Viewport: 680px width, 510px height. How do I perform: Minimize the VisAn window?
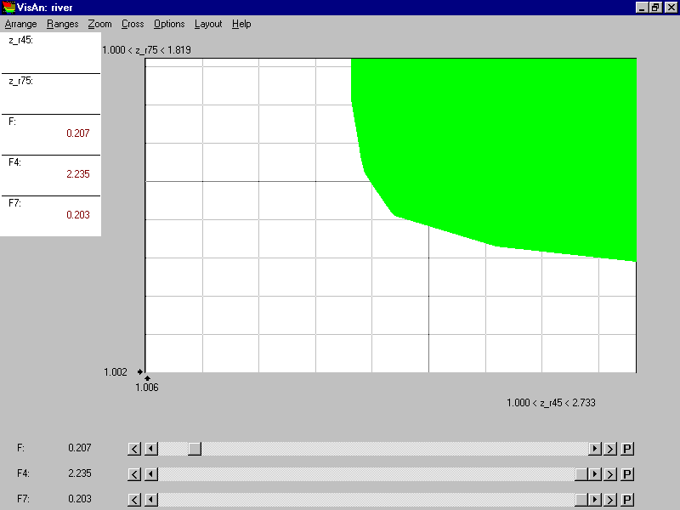pos(642,8)
